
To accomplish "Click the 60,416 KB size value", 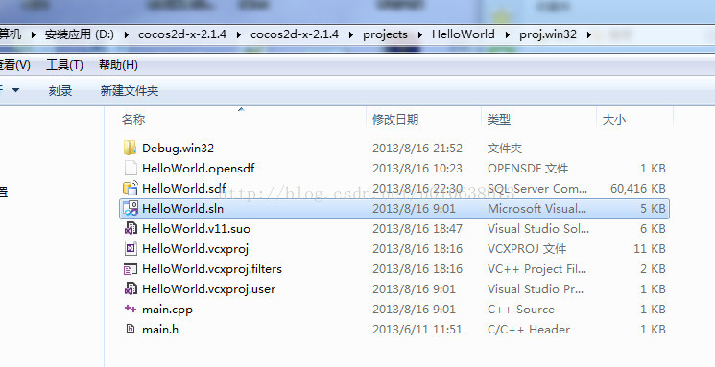I will click(638, 188).
